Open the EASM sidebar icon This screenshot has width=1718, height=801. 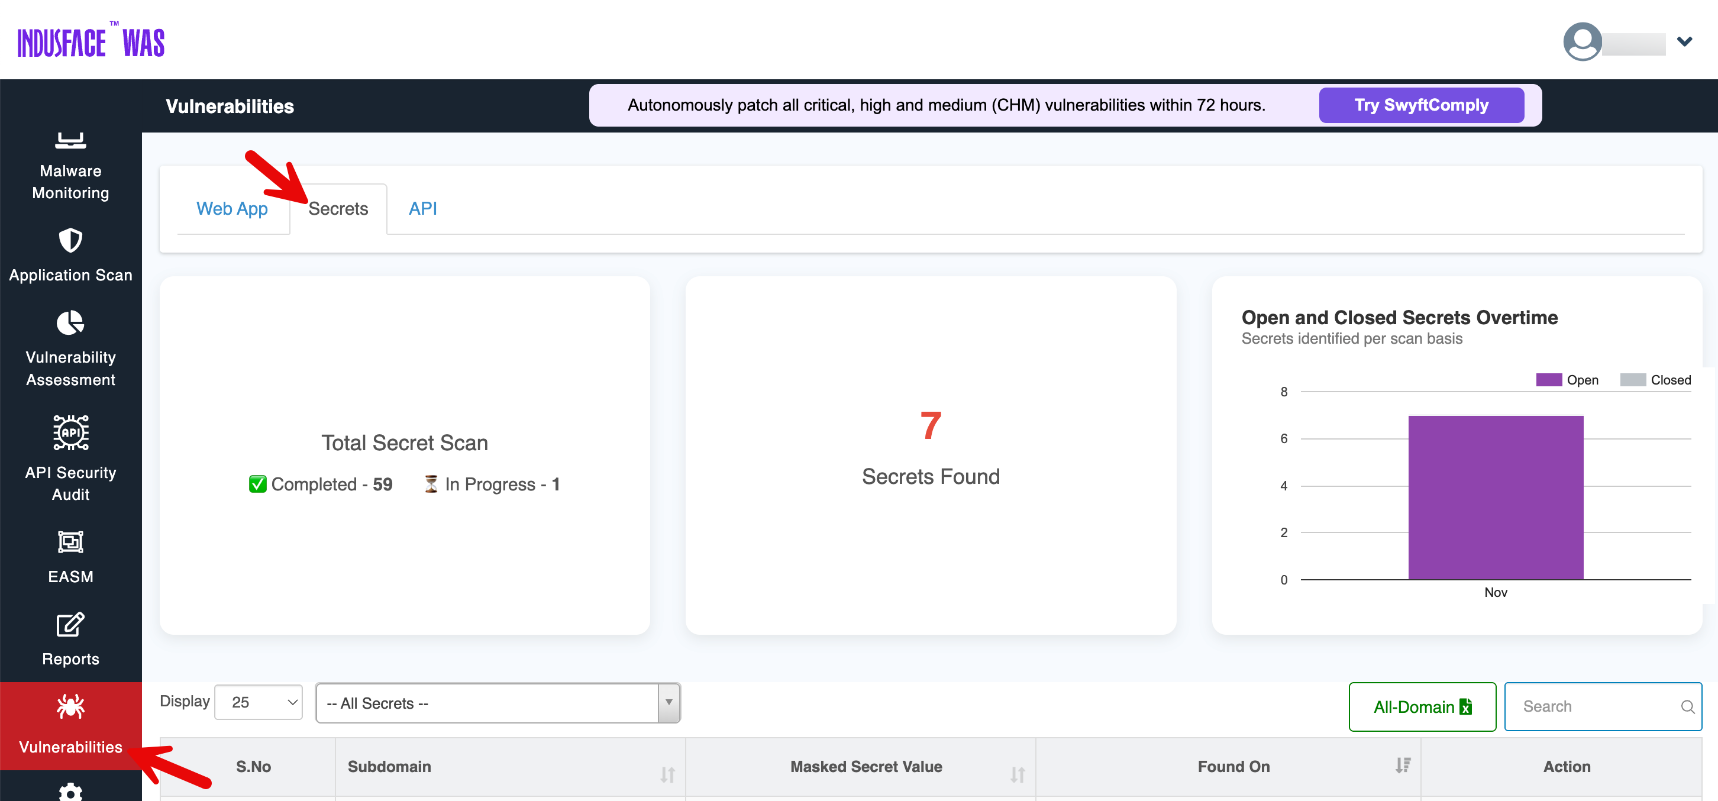click(70, 541)
